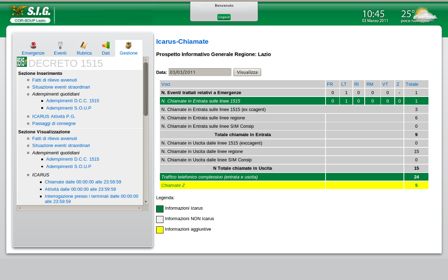Open the Gestione box icon
Viewport: 448px width, 280px height.
coord(129,45)
